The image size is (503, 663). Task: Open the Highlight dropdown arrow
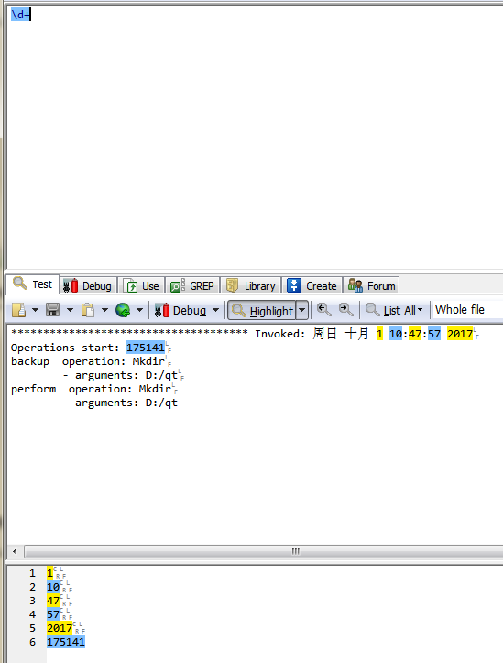pyautogui.click(x=302, y=310)
